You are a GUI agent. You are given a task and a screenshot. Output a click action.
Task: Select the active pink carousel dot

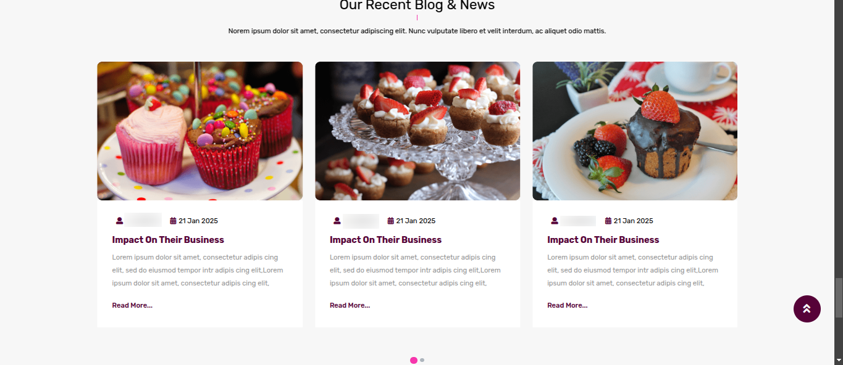(414, 360)
